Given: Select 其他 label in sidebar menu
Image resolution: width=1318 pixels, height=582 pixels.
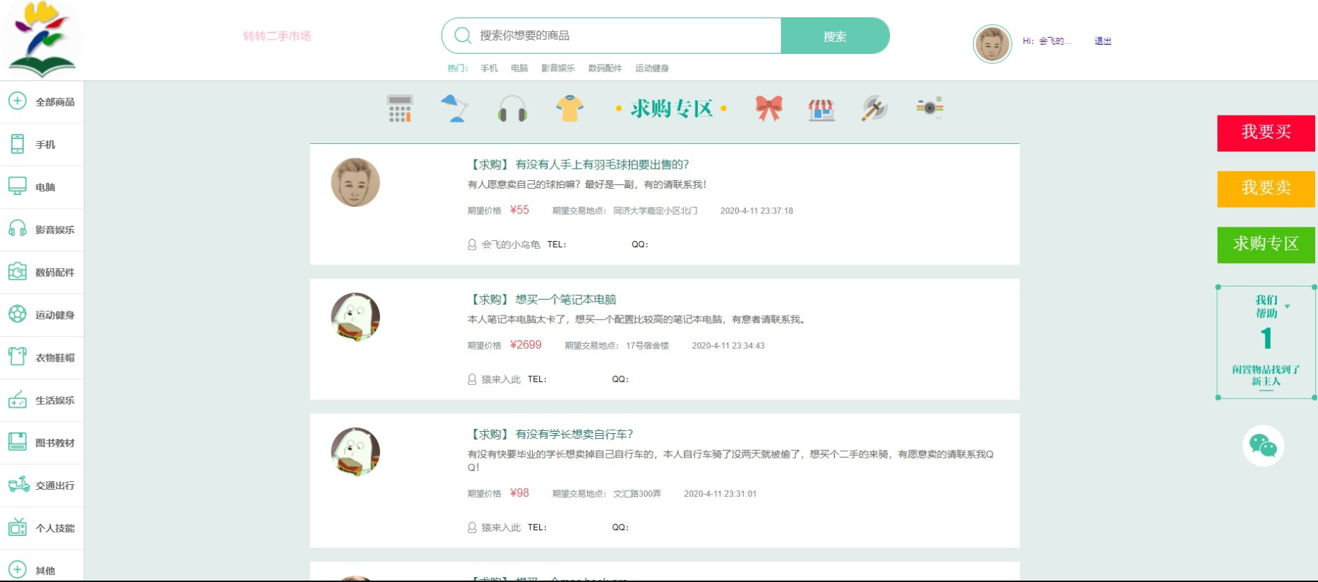Looking at the screenshot, I should [x=45, y=571].
